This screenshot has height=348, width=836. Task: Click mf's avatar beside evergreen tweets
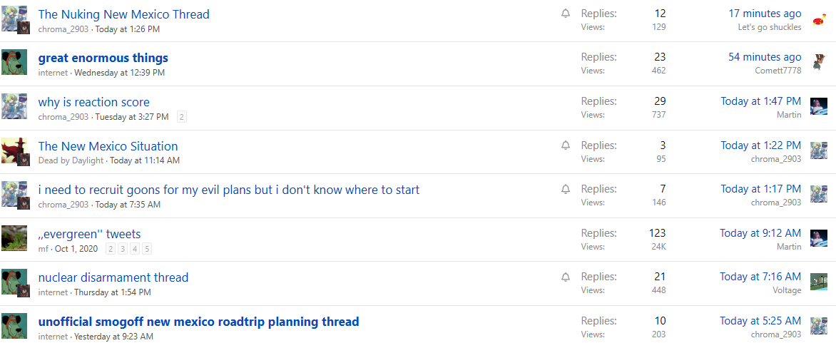coord(14,239)
